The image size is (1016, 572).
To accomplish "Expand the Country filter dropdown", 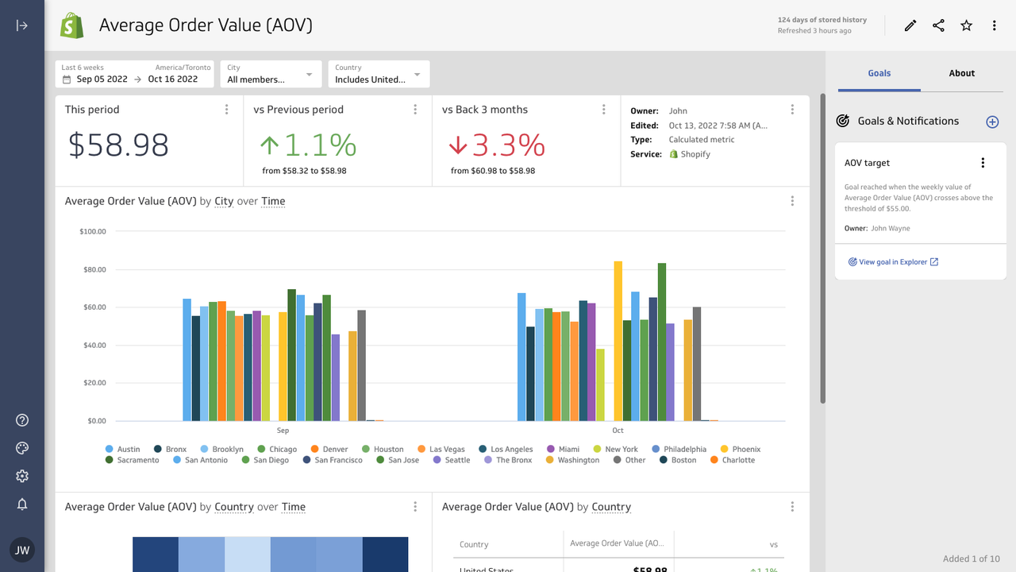I will (x=379, y=74).
